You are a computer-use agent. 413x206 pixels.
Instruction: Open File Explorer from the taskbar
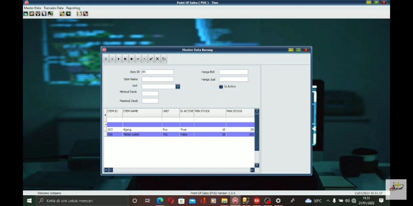225,201
